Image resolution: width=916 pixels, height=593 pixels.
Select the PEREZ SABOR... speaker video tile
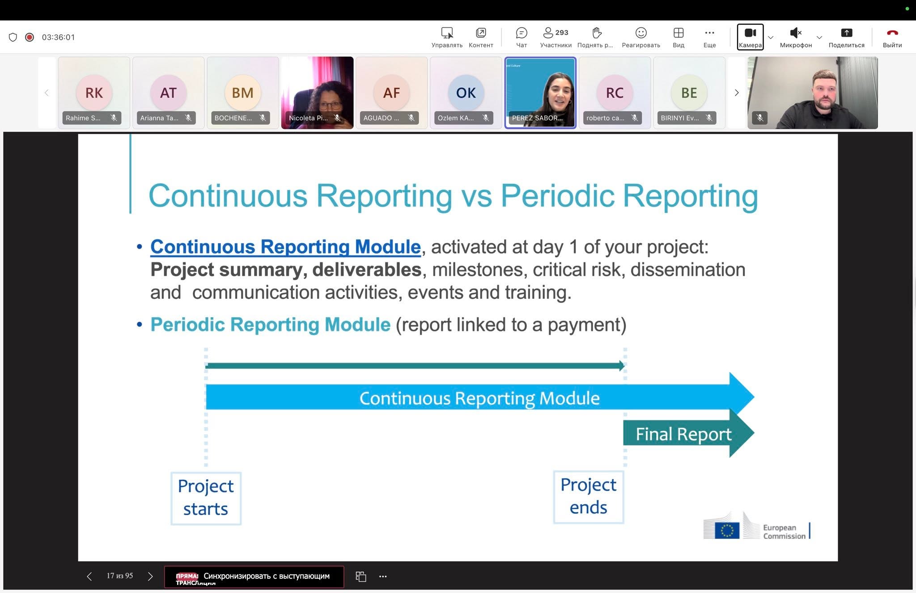coord(540,93)
